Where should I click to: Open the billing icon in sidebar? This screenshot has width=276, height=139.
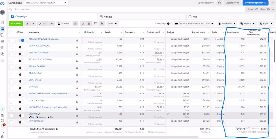click(2, 54)
